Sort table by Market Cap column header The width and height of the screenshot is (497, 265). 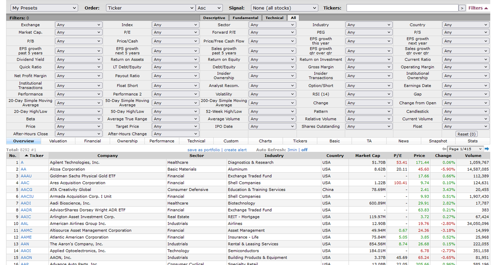pos(368,156)
